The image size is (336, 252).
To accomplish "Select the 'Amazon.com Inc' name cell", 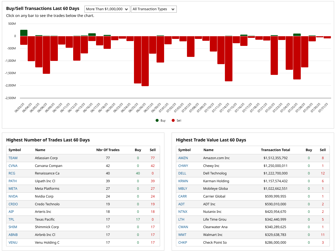I will point(217,158).
